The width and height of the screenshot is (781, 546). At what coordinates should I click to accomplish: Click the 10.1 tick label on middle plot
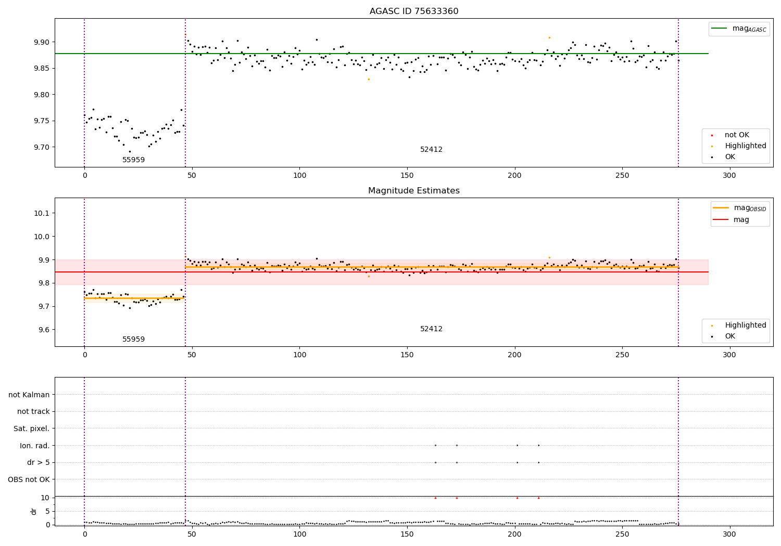tap(43, 213)
